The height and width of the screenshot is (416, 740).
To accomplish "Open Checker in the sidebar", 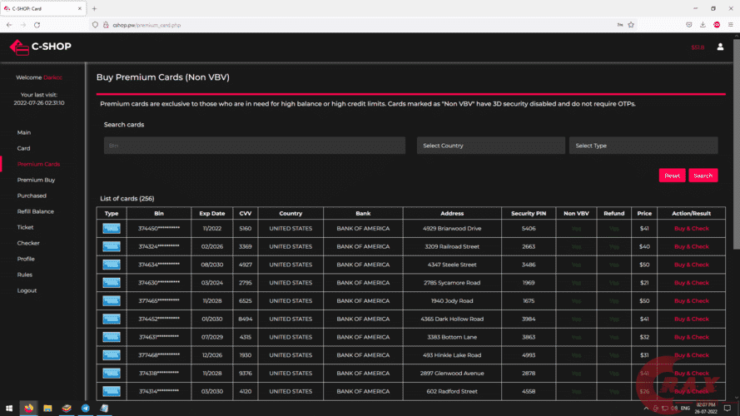I will click(x=28, y=243).
